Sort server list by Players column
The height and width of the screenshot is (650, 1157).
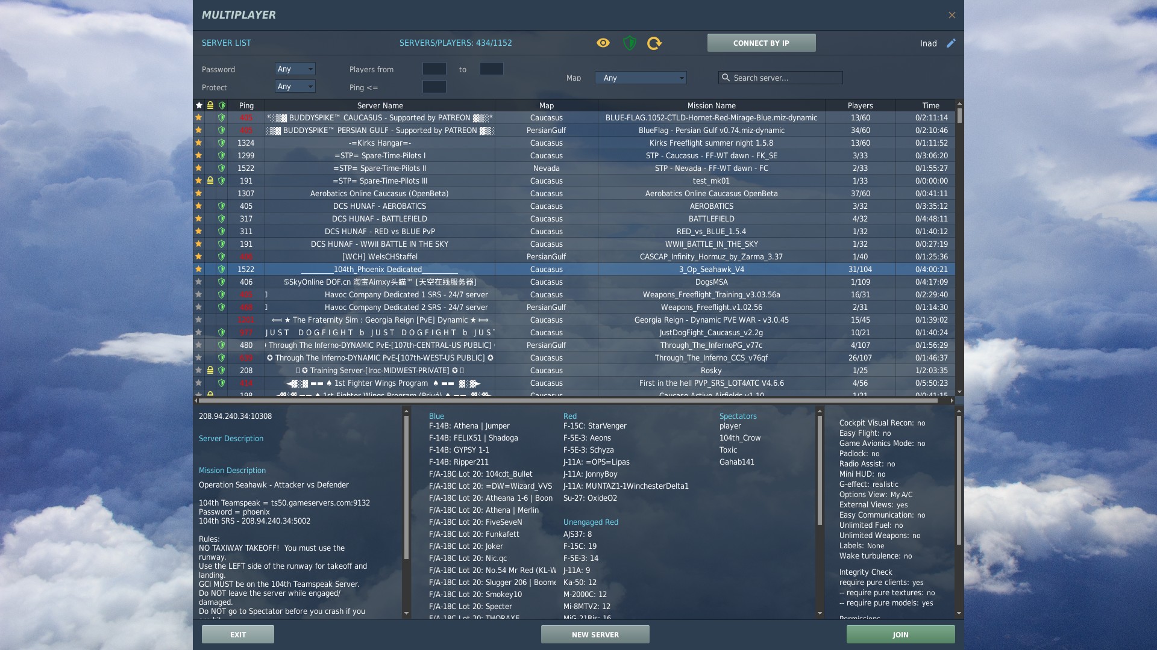coord(861,105)
